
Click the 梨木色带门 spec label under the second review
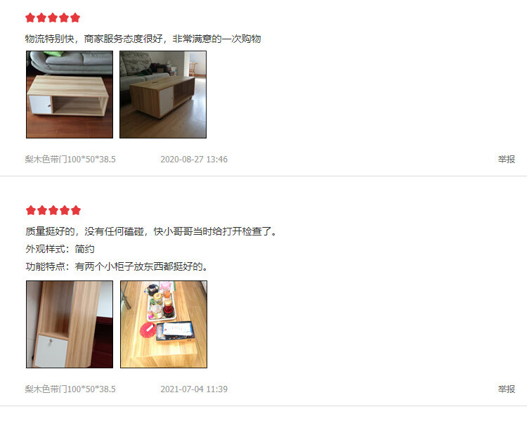point(70,389)
